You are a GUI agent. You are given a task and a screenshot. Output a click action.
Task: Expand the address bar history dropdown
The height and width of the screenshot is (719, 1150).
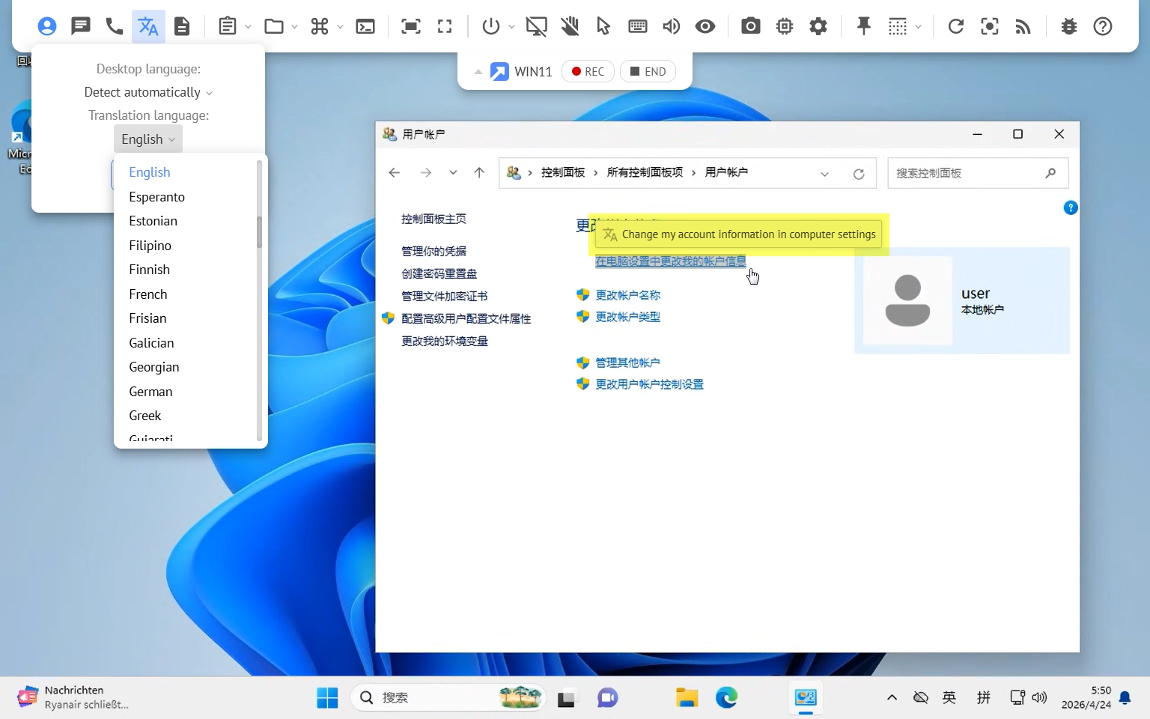824,174
